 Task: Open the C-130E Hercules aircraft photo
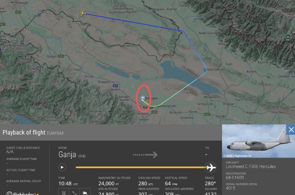coord(254,141)
